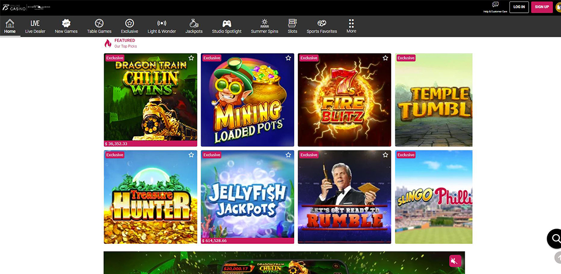Image resolution: width=561 pixels, height=274 pixels.
Task: Click 'Our Top Picks' subtitle text
Action: point(125,46)
